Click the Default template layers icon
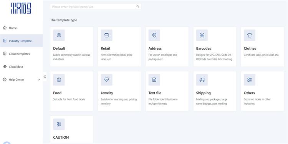 click(59, 35)
